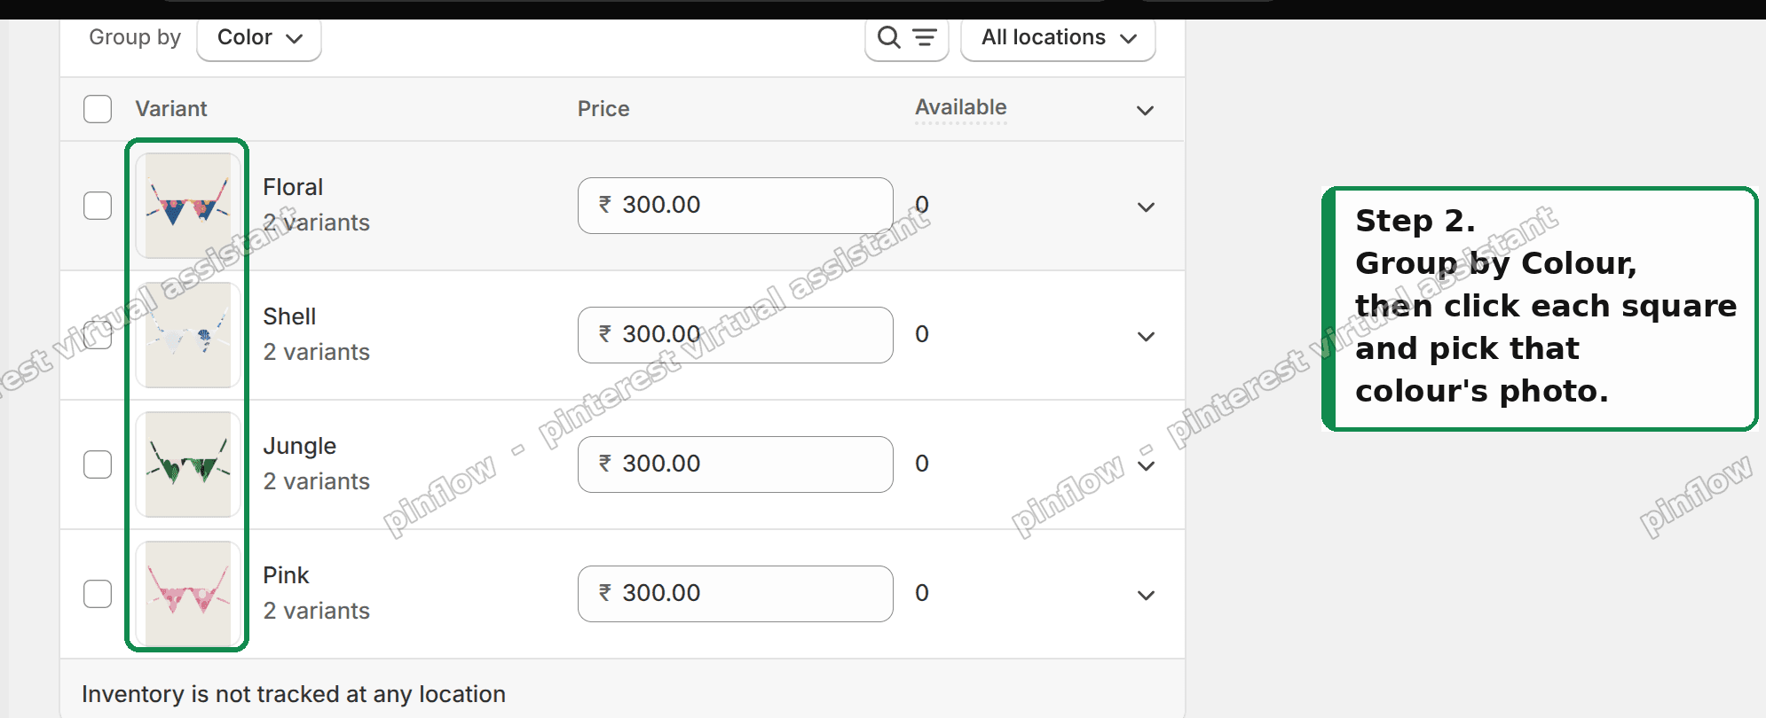The height and width of the screenshot is (718, 1766).
Task: Open the Group by Color dropdown
Action: click(259, 38)
